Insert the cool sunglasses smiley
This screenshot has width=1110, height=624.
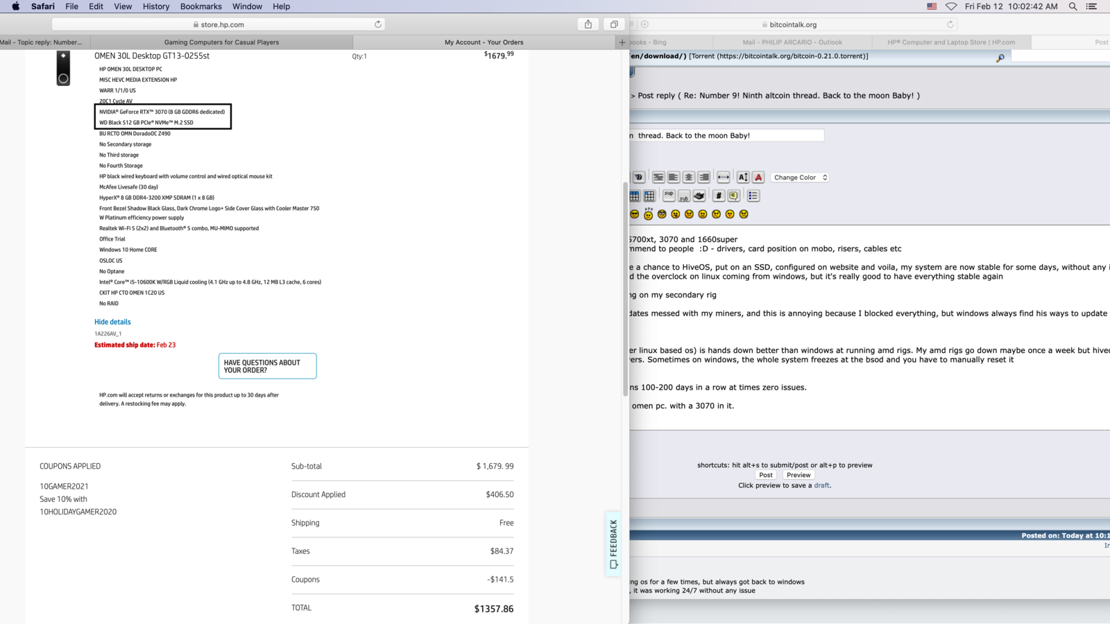click(x=634, y=214)
